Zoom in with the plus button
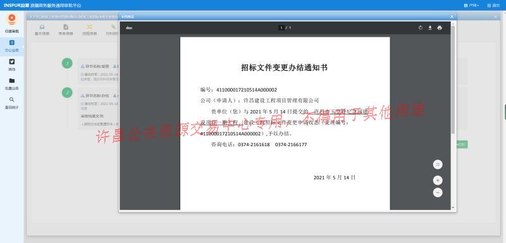 click(438, 180)
